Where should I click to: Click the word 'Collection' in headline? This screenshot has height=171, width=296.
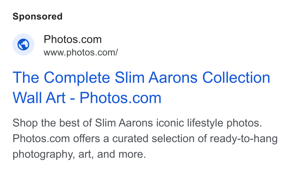tap(236, 78)
